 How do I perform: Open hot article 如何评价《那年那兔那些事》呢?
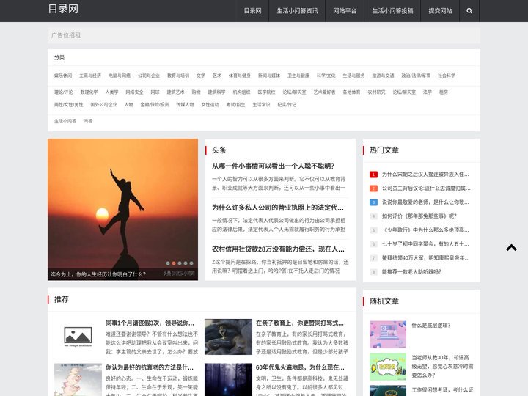(419, 216)
